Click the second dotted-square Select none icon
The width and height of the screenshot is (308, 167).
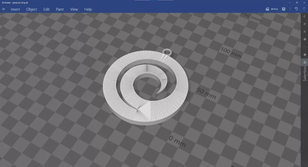pyautogui.click(x=305, y=31)
